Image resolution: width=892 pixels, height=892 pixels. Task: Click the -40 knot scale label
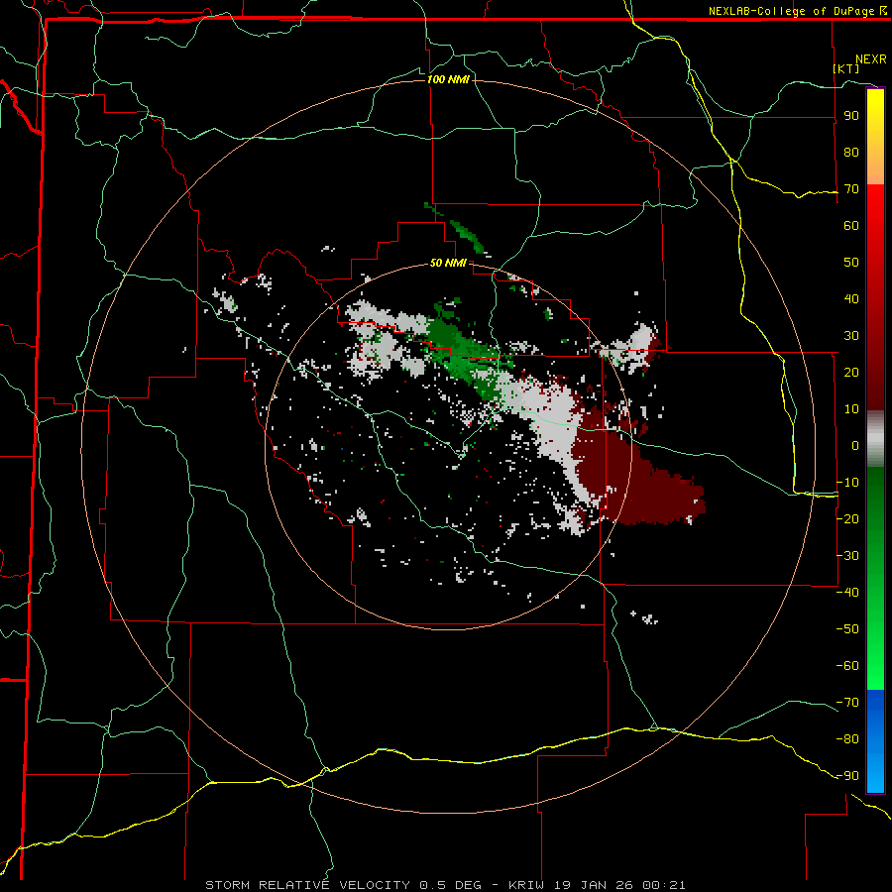(x=847, y=593)
